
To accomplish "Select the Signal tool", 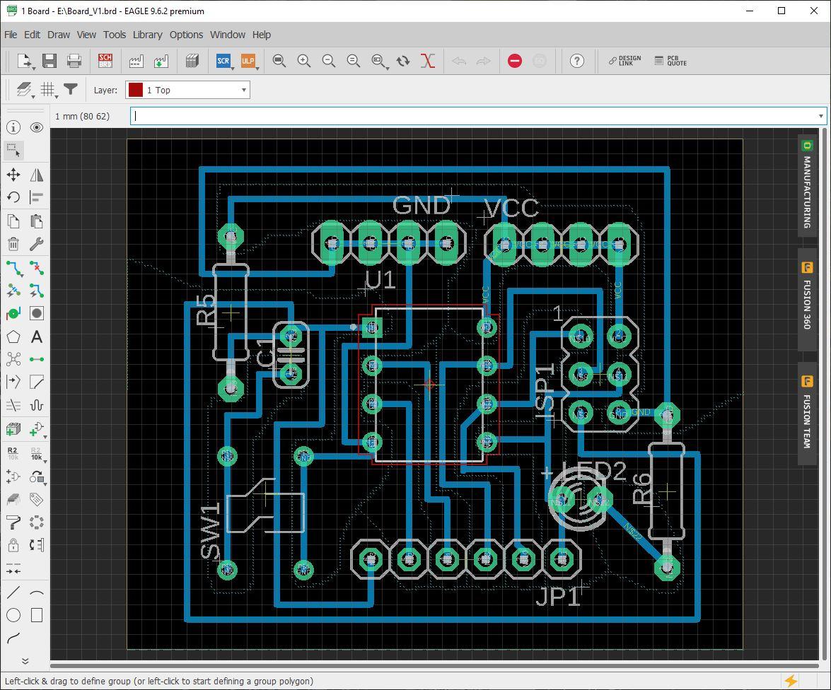I will coord(37,359).
